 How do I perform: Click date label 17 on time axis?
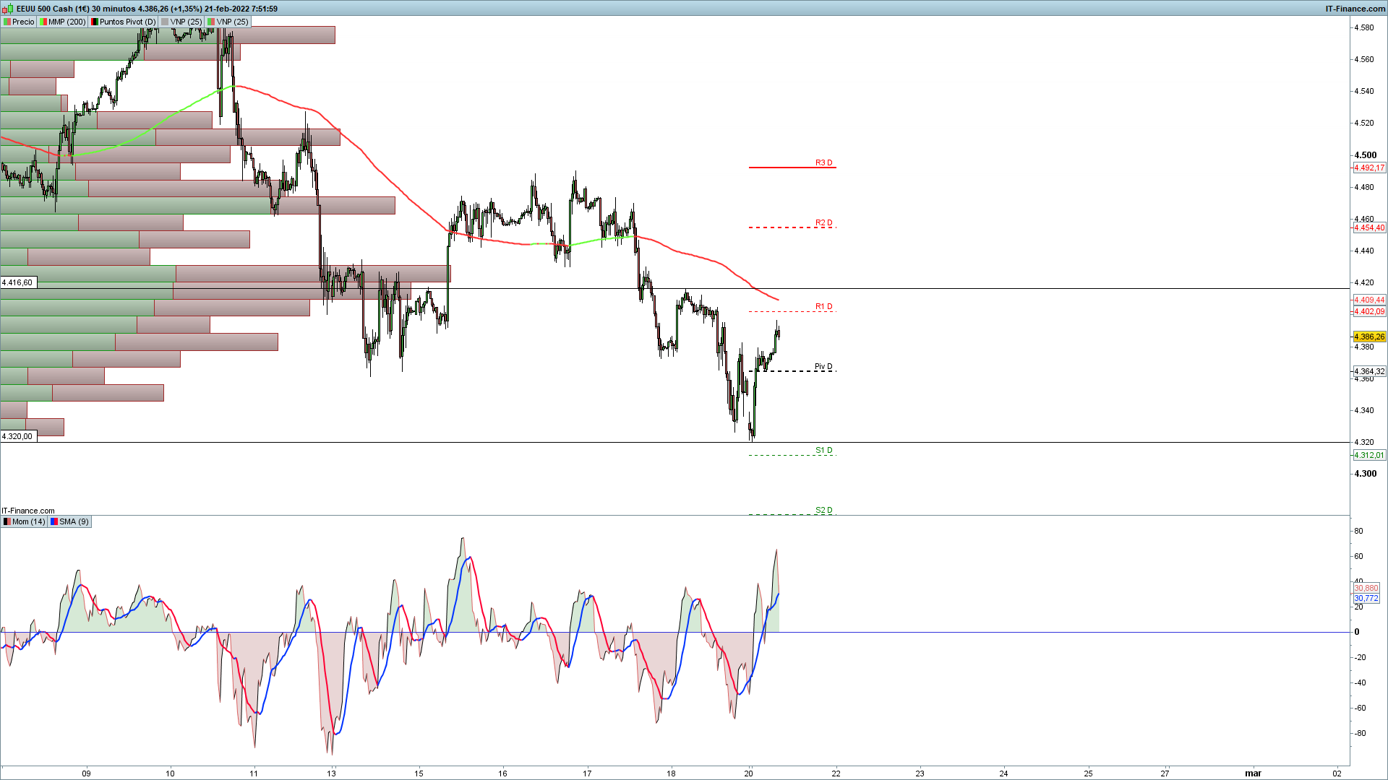pyautogui.click(x=587, y=773)
